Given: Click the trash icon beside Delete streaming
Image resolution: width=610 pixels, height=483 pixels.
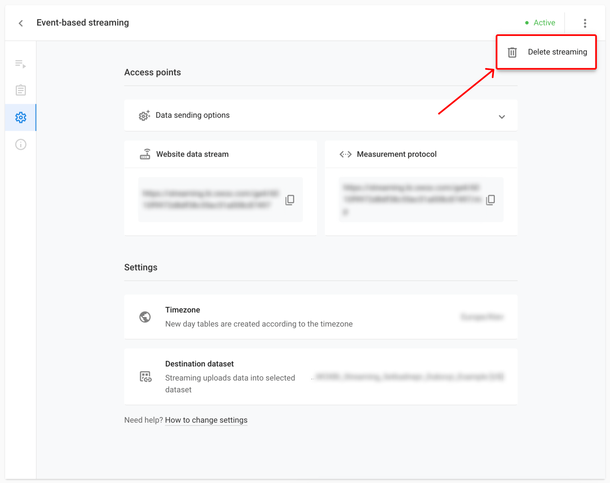Looking at the screenshot, I should coord(512,52).
